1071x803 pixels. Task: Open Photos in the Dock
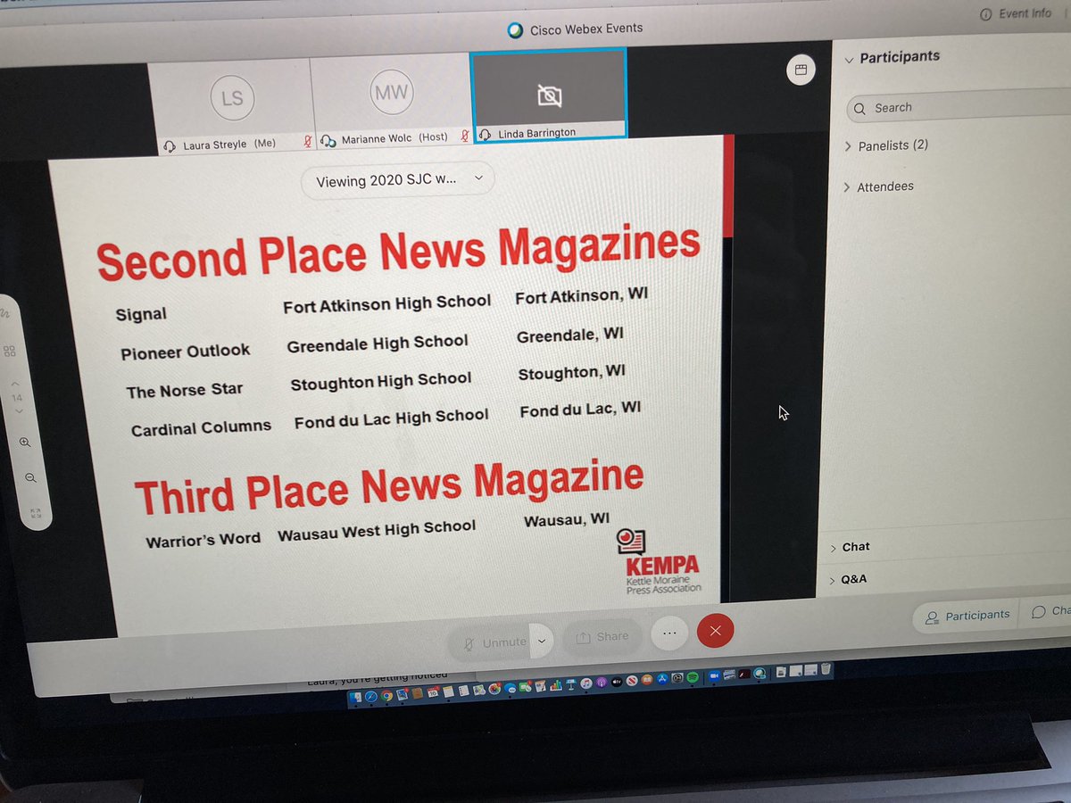click(x=494, y=689)
